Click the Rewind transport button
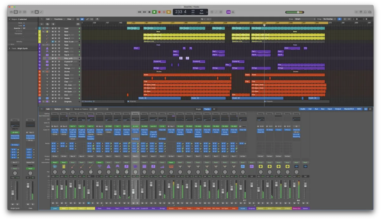The image size is (381, 220). [x=139, y=12]
